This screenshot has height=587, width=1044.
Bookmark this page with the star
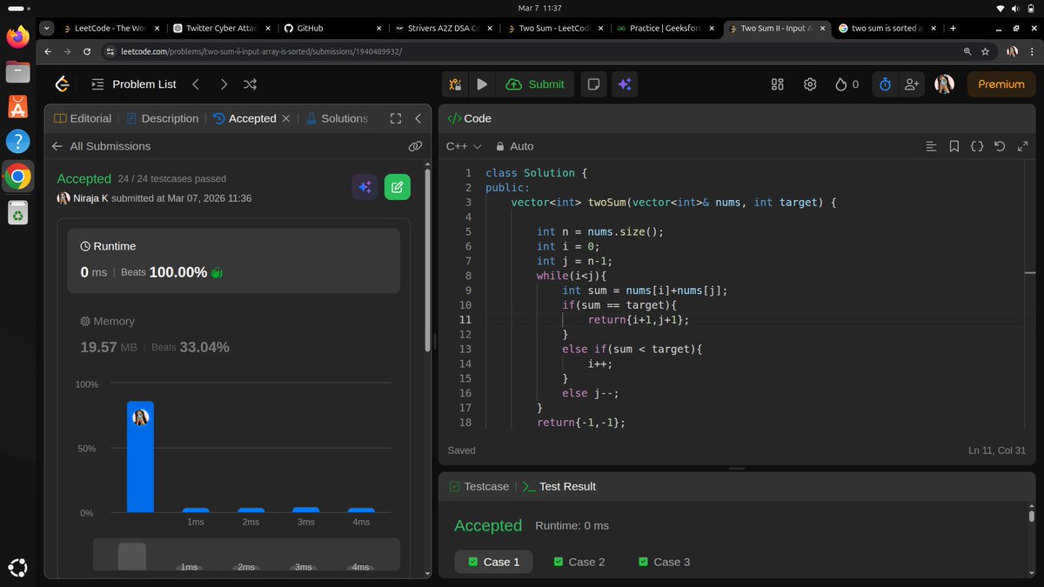pos(985,51)
